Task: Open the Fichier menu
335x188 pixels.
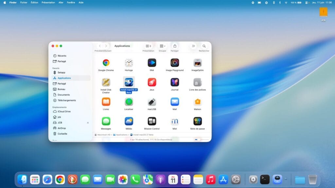Action: tap(24, 3)
